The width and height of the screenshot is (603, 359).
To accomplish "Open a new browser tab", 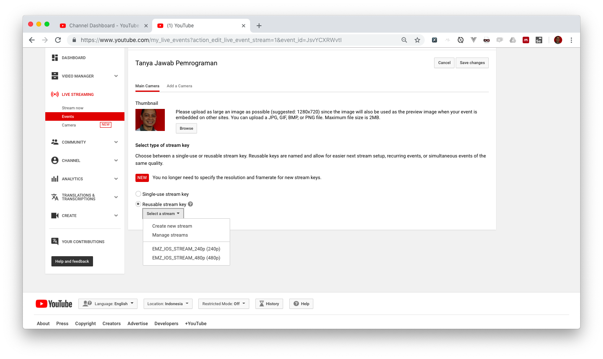I will (259, 26).
